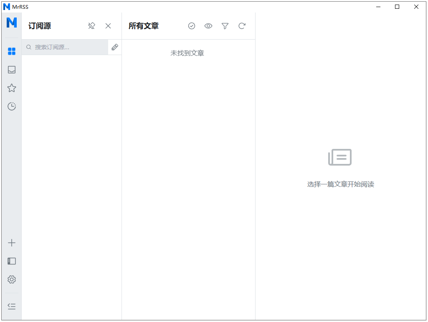Click the 选择一篇文章开始阅读 placeholder
Viewport: 428px width, 322px height.
[x=340, y=184]
